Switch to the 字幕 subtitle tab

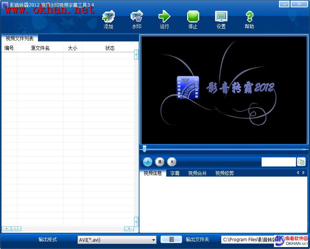pyautogui.click(x=175, y=173)
